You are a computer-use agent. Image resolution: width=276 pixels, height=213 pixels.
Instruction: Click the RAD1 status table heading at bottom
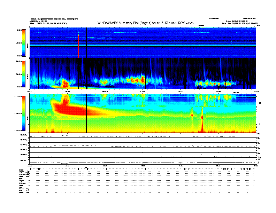pyautogui.click(x=21, y=179)
